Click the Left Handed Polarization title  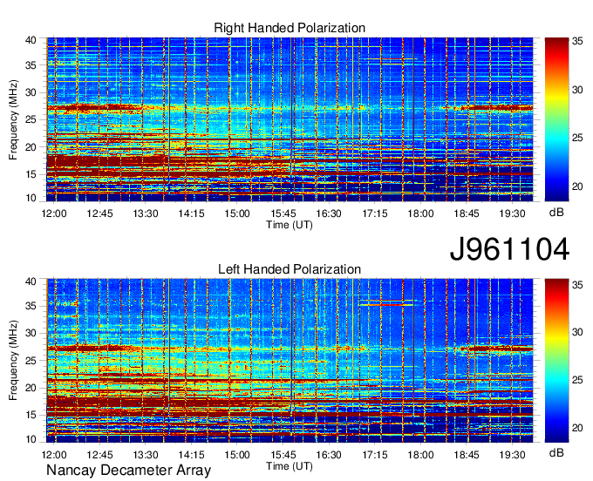(290, 269)
